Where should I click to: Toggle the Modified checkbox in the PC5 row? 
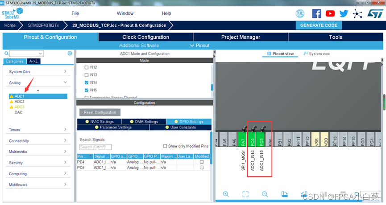[202, 168]
